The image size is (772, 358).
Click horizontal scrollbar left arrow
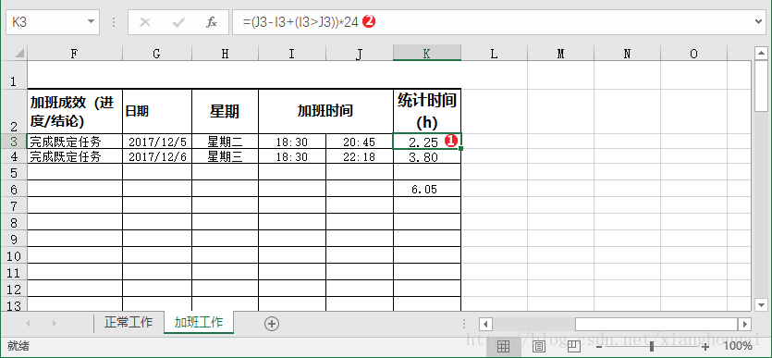tap(486, 324)
